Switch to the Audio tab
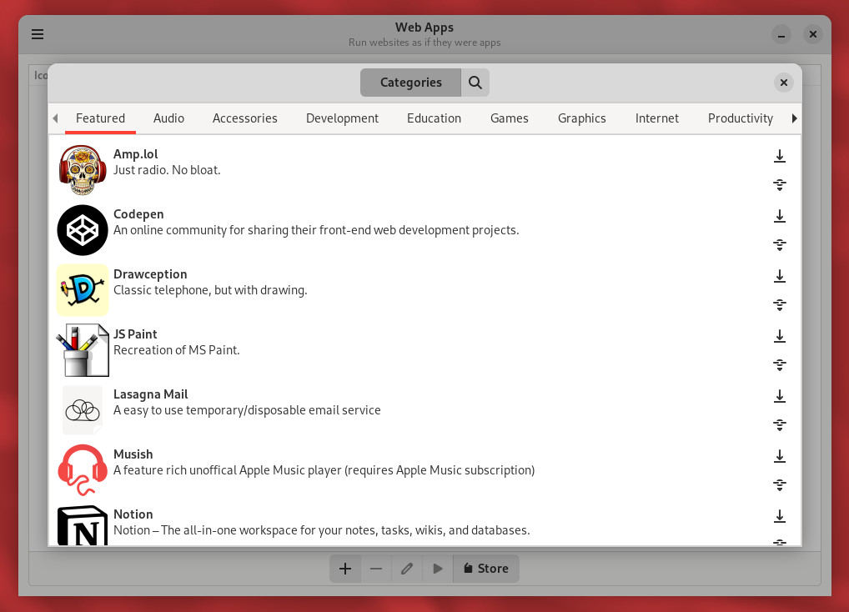The image size is (849, 612). 168,118
